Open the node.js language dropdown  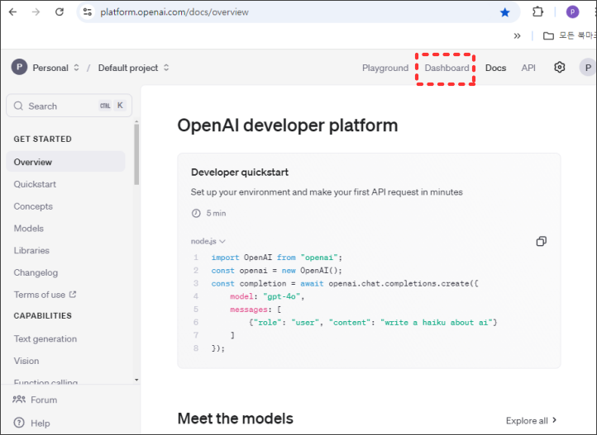click(x=208, y=241)
